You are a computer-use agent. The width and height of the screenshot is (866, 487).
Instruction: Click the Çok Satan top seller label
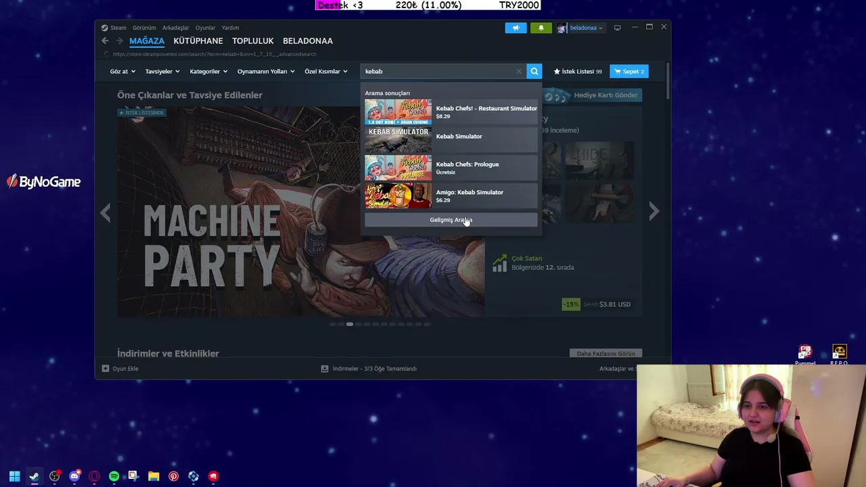click(x=526, y=258)
